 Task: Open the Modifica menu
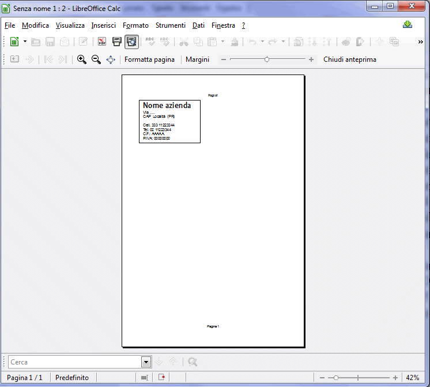tap(35, 25)
